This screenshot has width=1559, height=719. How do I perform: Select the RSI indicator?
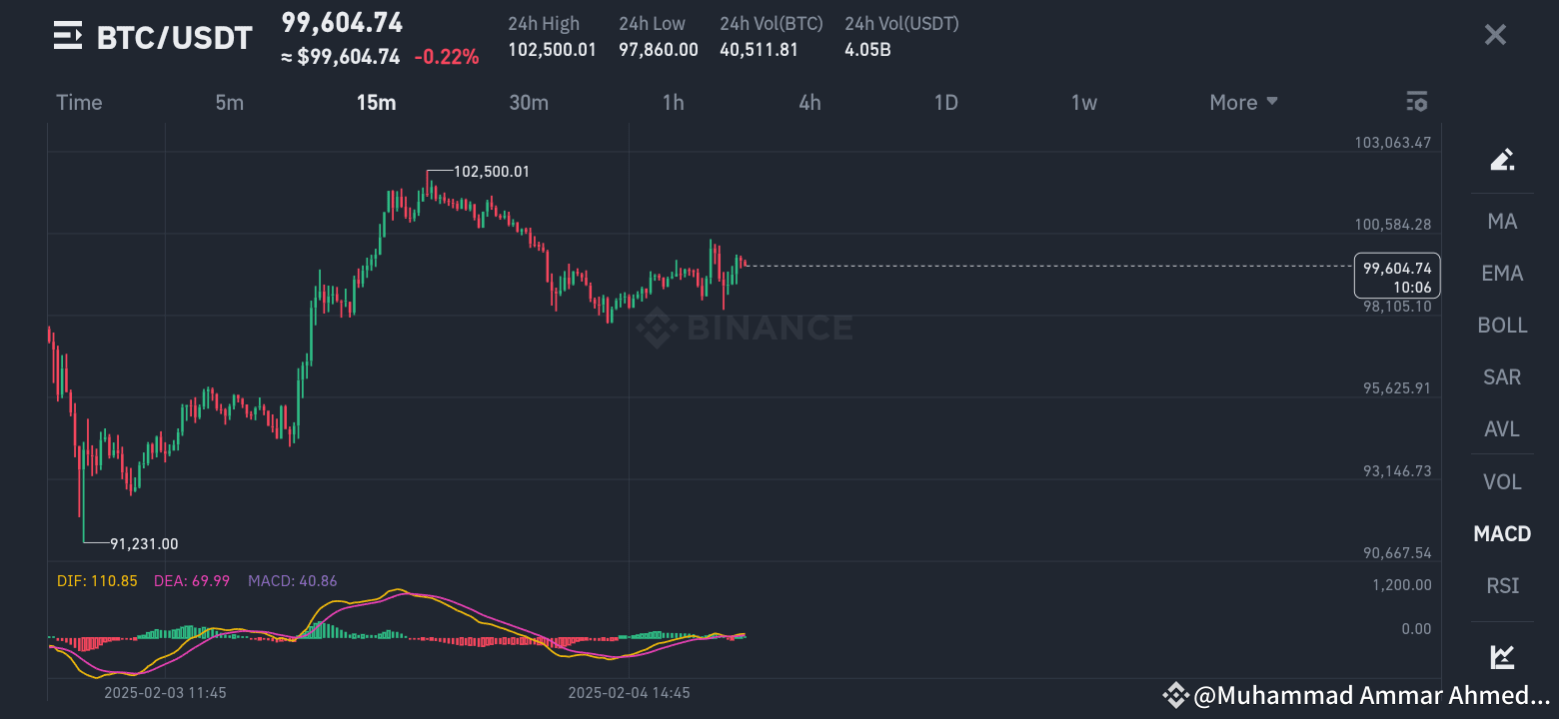coord(1502,585)
